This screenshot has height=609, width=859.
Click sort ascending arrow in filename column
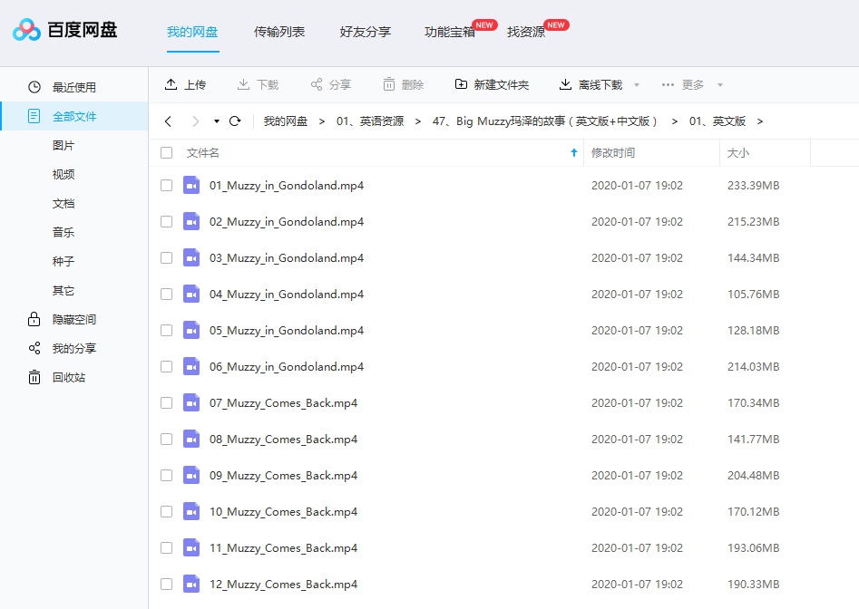(574, 152)
